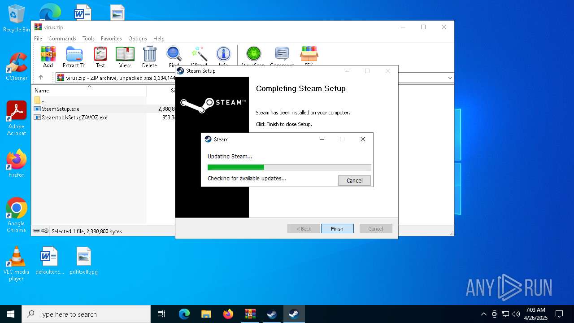Open File Explorer from the taskbar
Screen dimensions: 574x323
(x=206, y=314)
